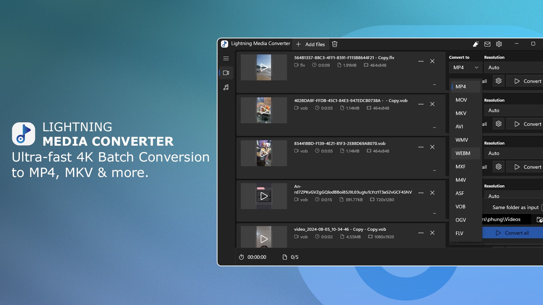Open output settings gear for 854418BD row

pyautogui.click(x=499, y=167)
